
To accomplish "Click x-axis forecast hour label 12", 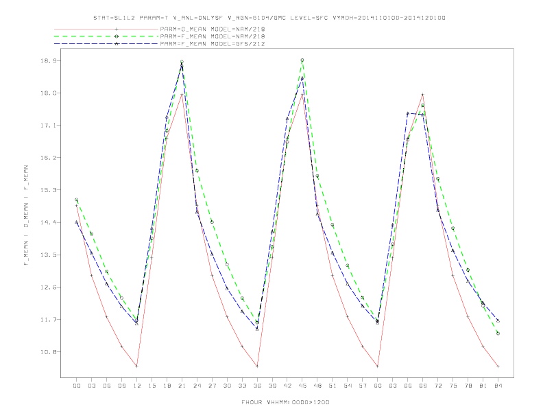I will click(137, 386).
